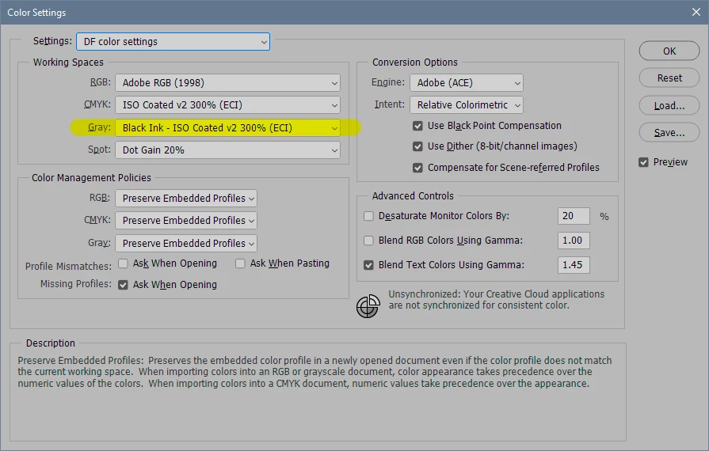Click the Unsynchronized status message
709x451 pixels.
[496, 300]
